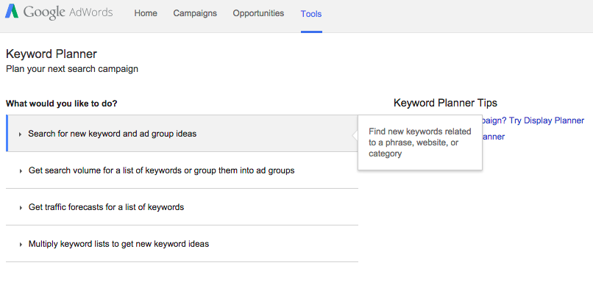Click the Keyword Planner Tips heading
This screenshot has width=593, height=307.
click(x=445, y=103)
